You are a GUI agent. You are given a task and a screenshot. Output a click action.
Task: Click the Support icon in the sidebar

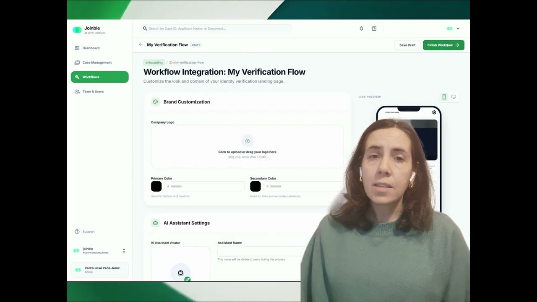(78, 231)
